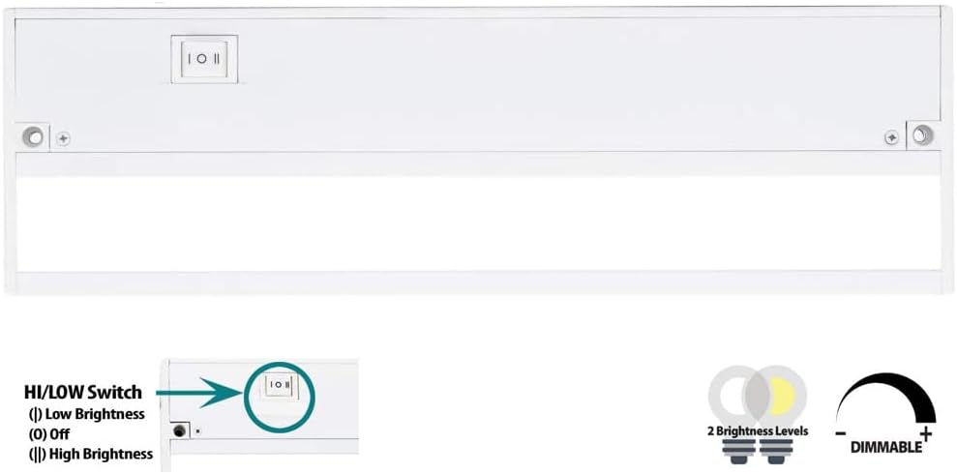Click the teal arrow pointing to the switch

point(198,393)
